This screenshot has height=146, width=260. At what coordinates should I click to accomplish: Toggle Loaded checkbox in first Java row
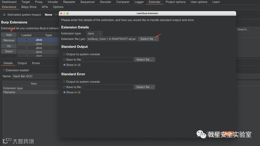click(27, 40)
